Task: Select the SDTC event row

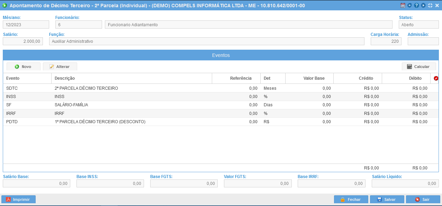Action: tap(221, 88)
